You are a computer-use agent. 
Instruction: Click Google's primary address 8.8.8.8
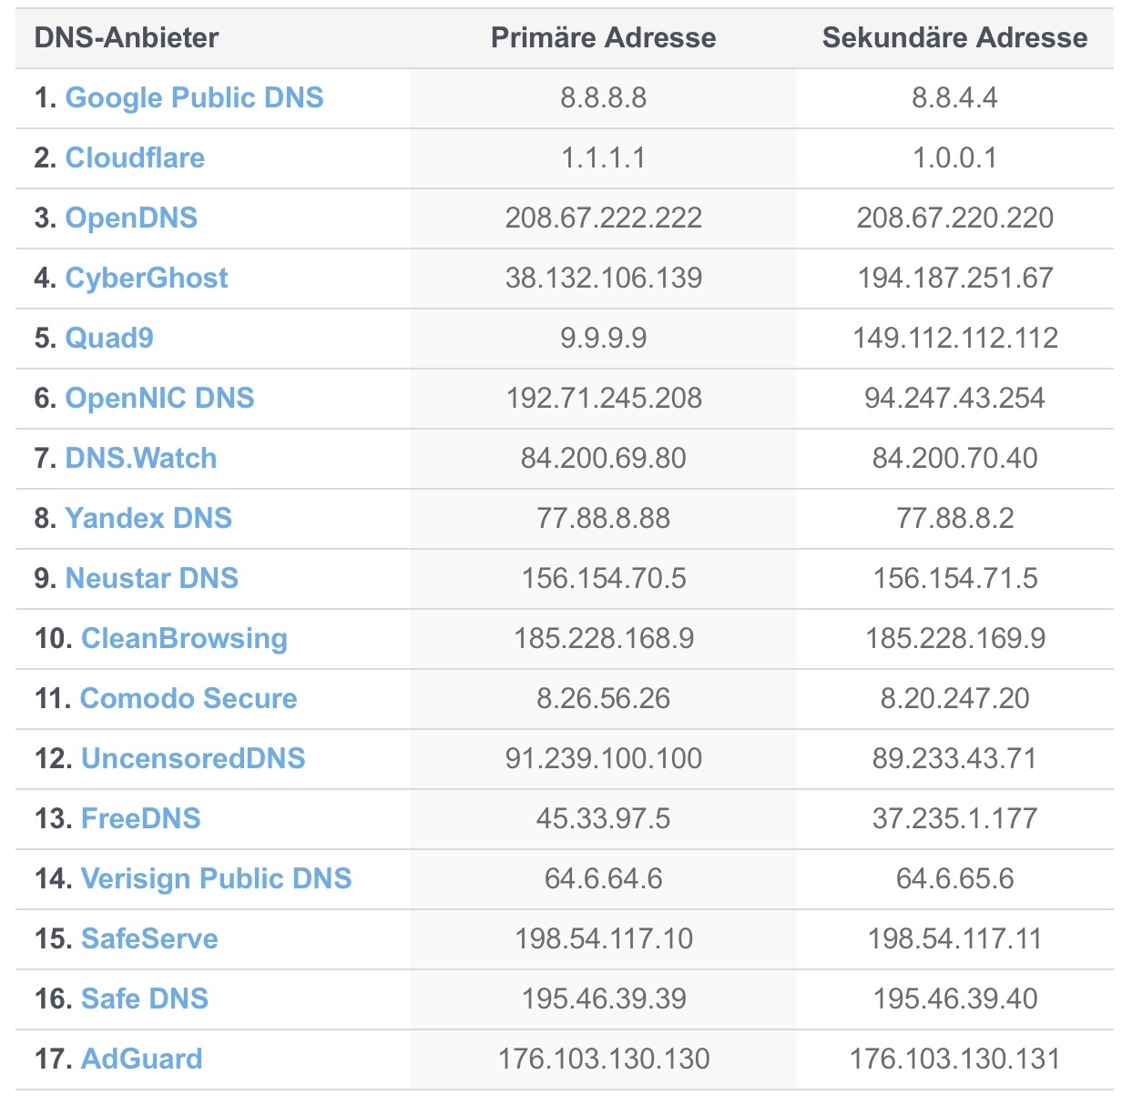[x=603, y=98]
